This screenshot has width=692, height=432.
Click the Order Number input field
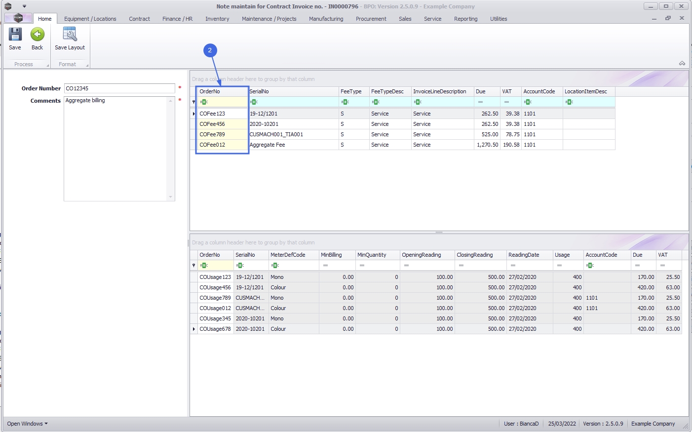point(119,88)
